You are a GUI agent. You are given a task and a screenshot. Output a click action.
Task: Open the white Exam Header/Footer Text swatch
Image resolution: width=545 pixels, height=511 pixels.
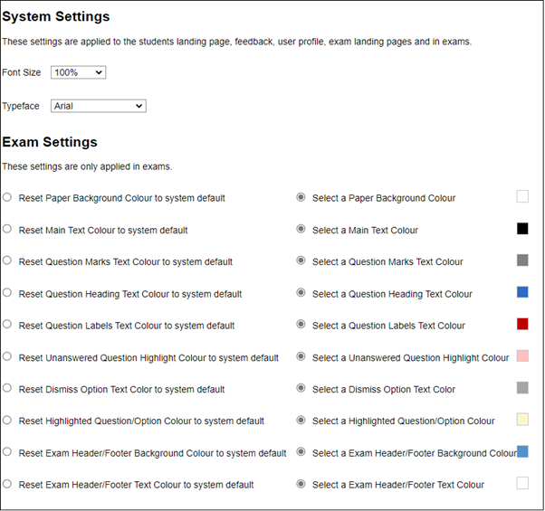point(522,483)
